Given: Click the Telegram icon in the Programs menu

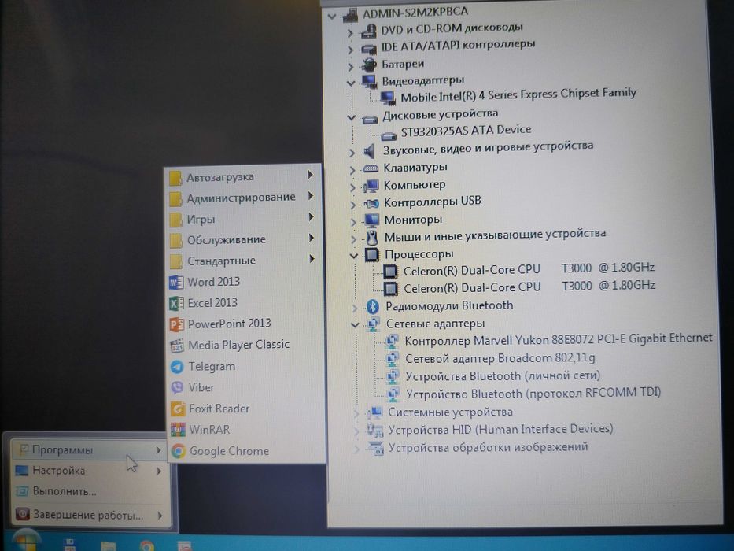Looking at the screenshot, I should 177,366.
